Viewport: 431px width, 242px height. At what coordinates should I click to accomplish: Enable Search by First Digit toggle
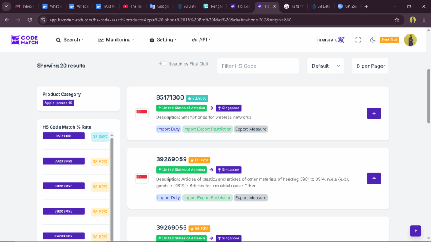[x=162, y=64]
